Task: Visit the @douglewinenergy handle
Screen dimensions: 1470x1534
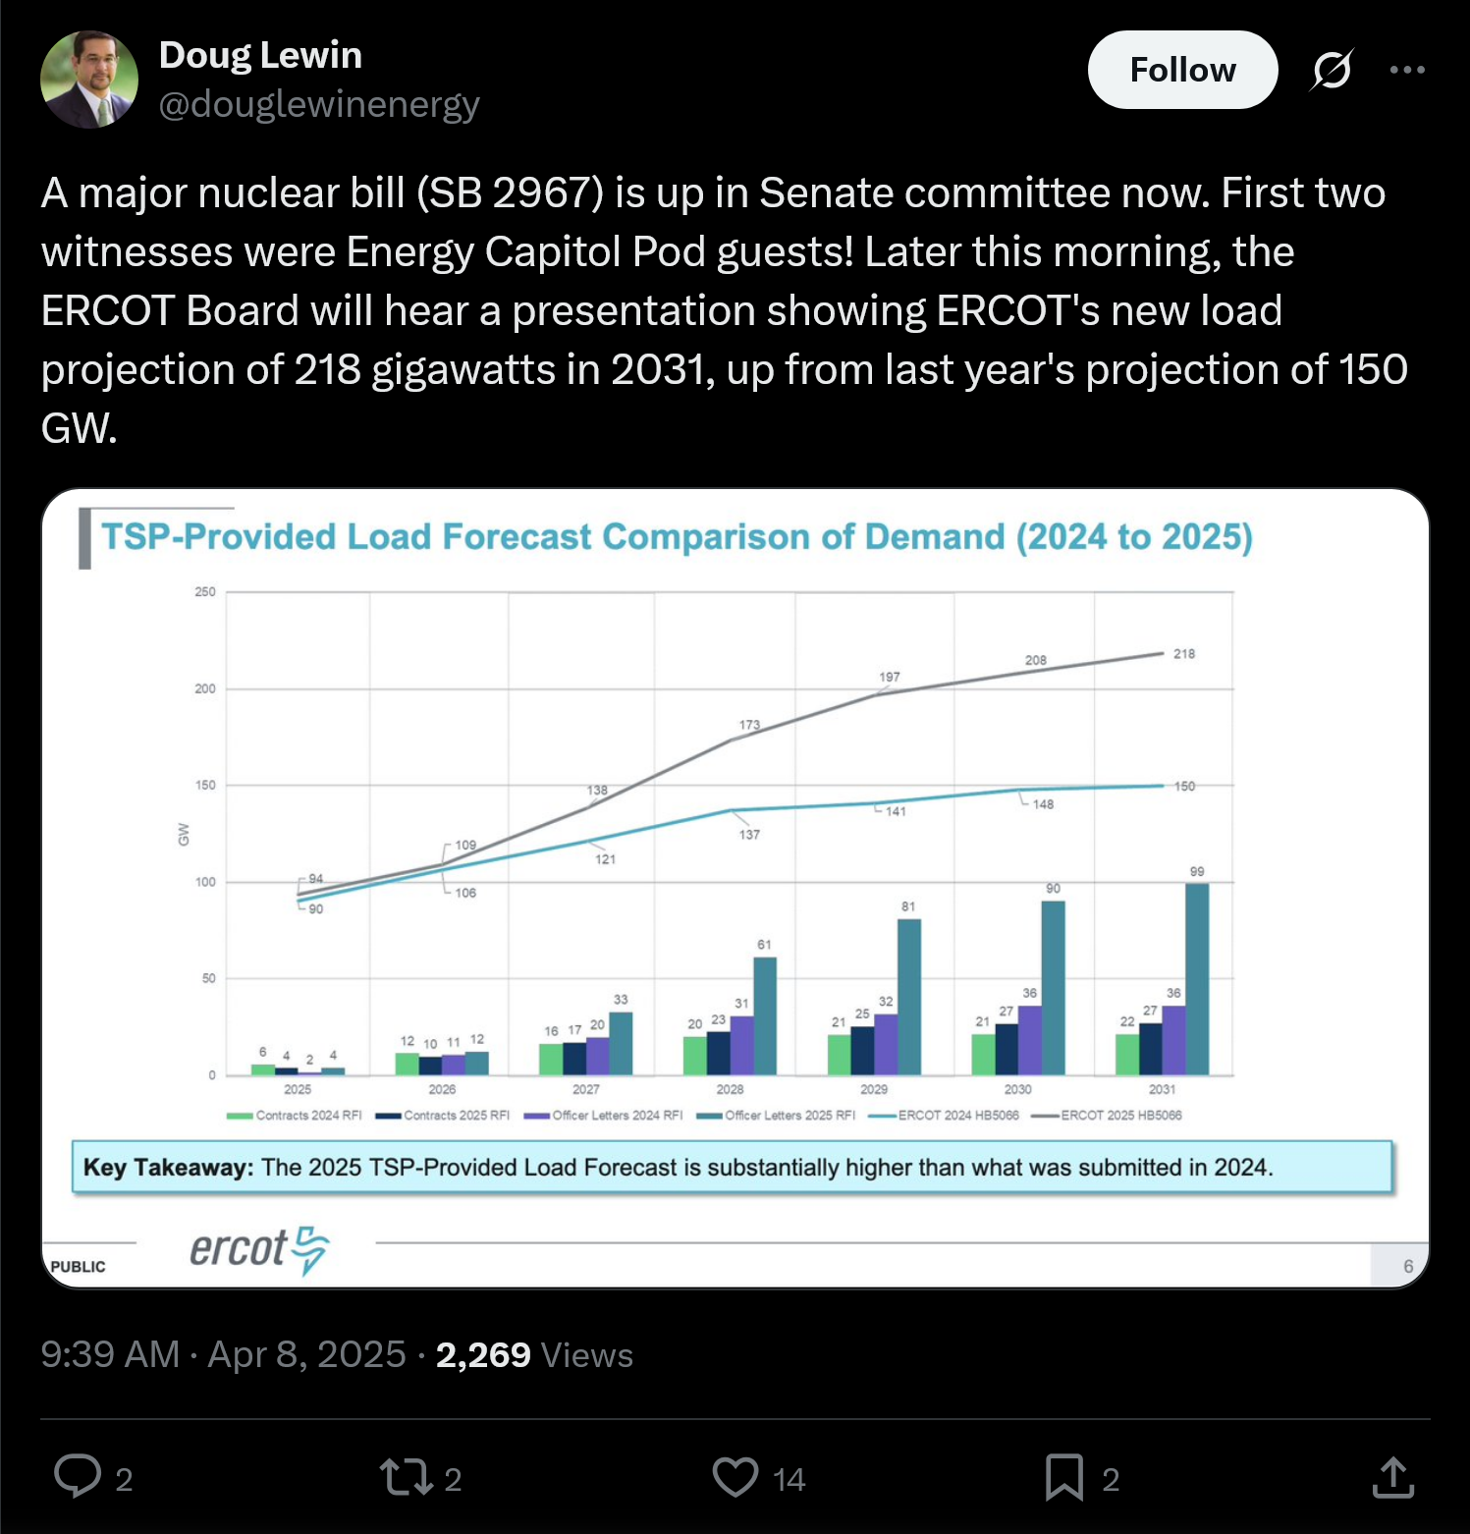Action: tap(319, 104)
